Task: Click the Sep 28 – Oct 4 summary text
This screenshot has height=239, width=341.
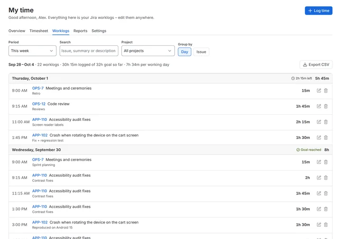Action: click(x=21, y=65)
